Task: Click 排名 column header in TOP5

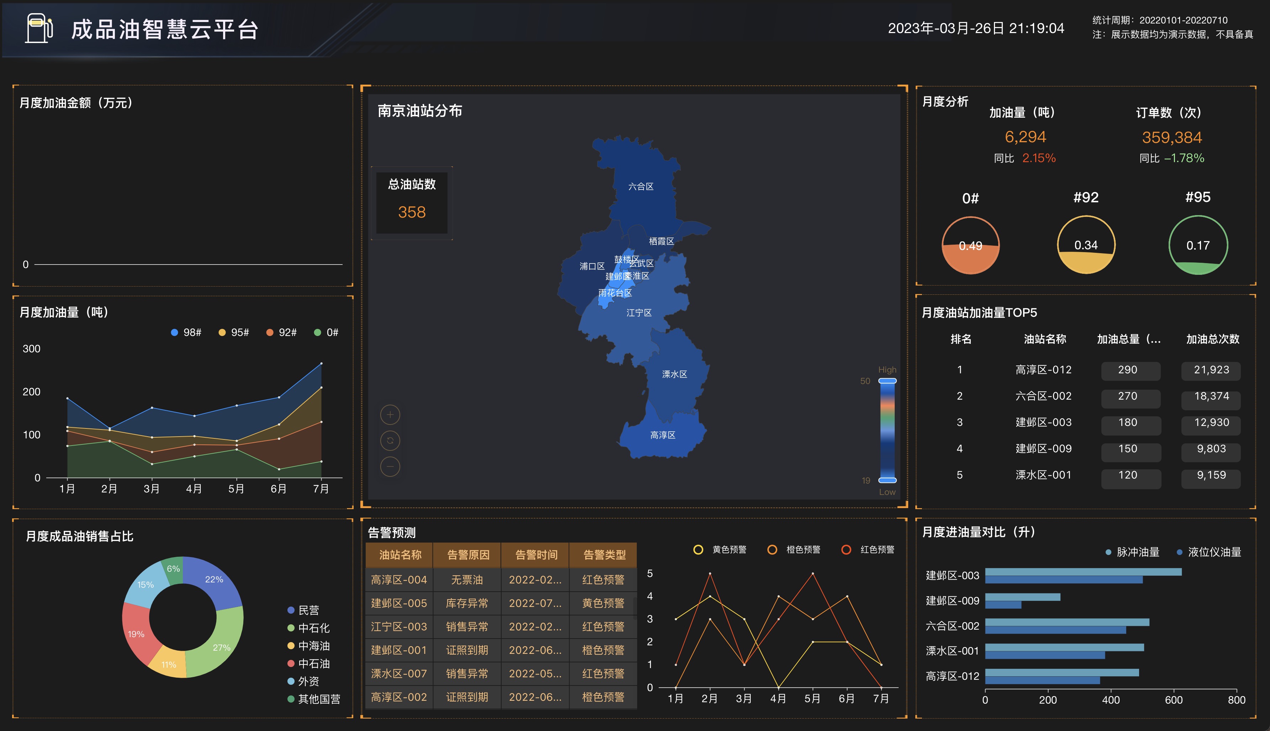Action: [961, 340]
